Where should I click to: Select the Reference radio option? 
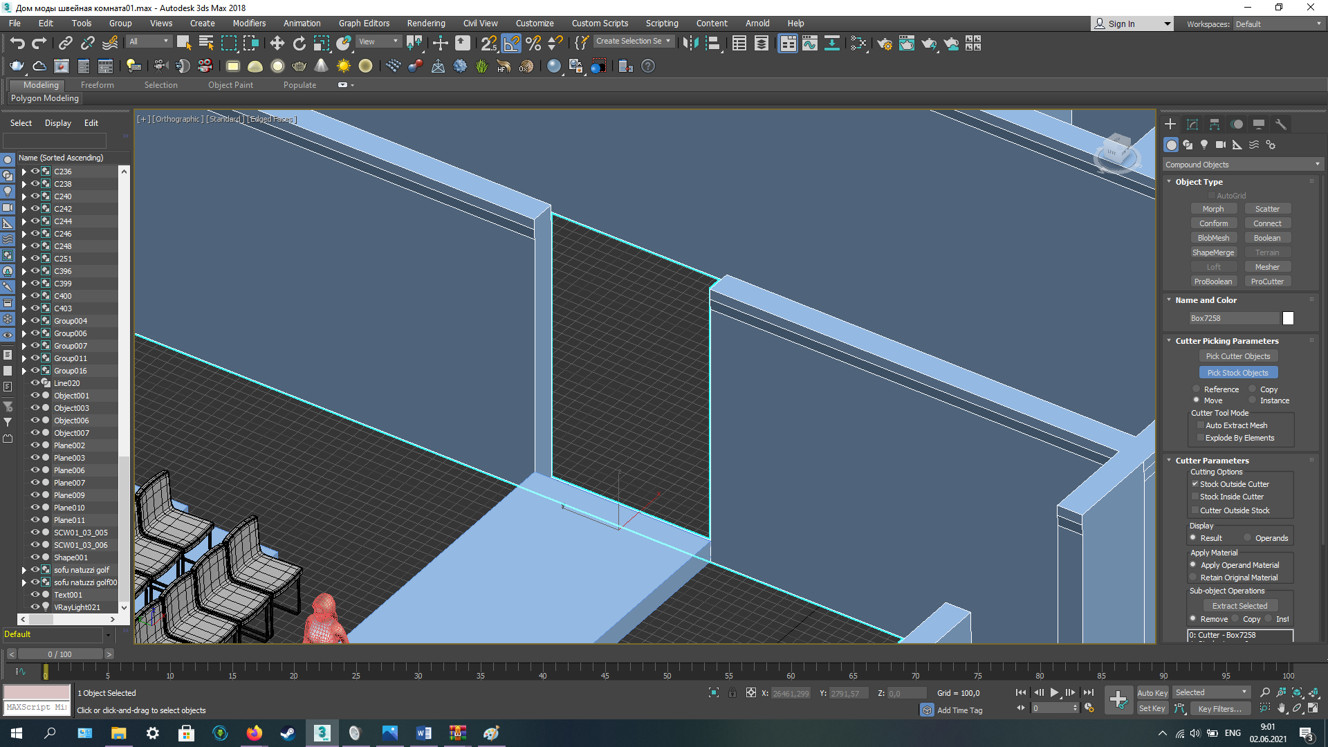(x=1196, y=389)
